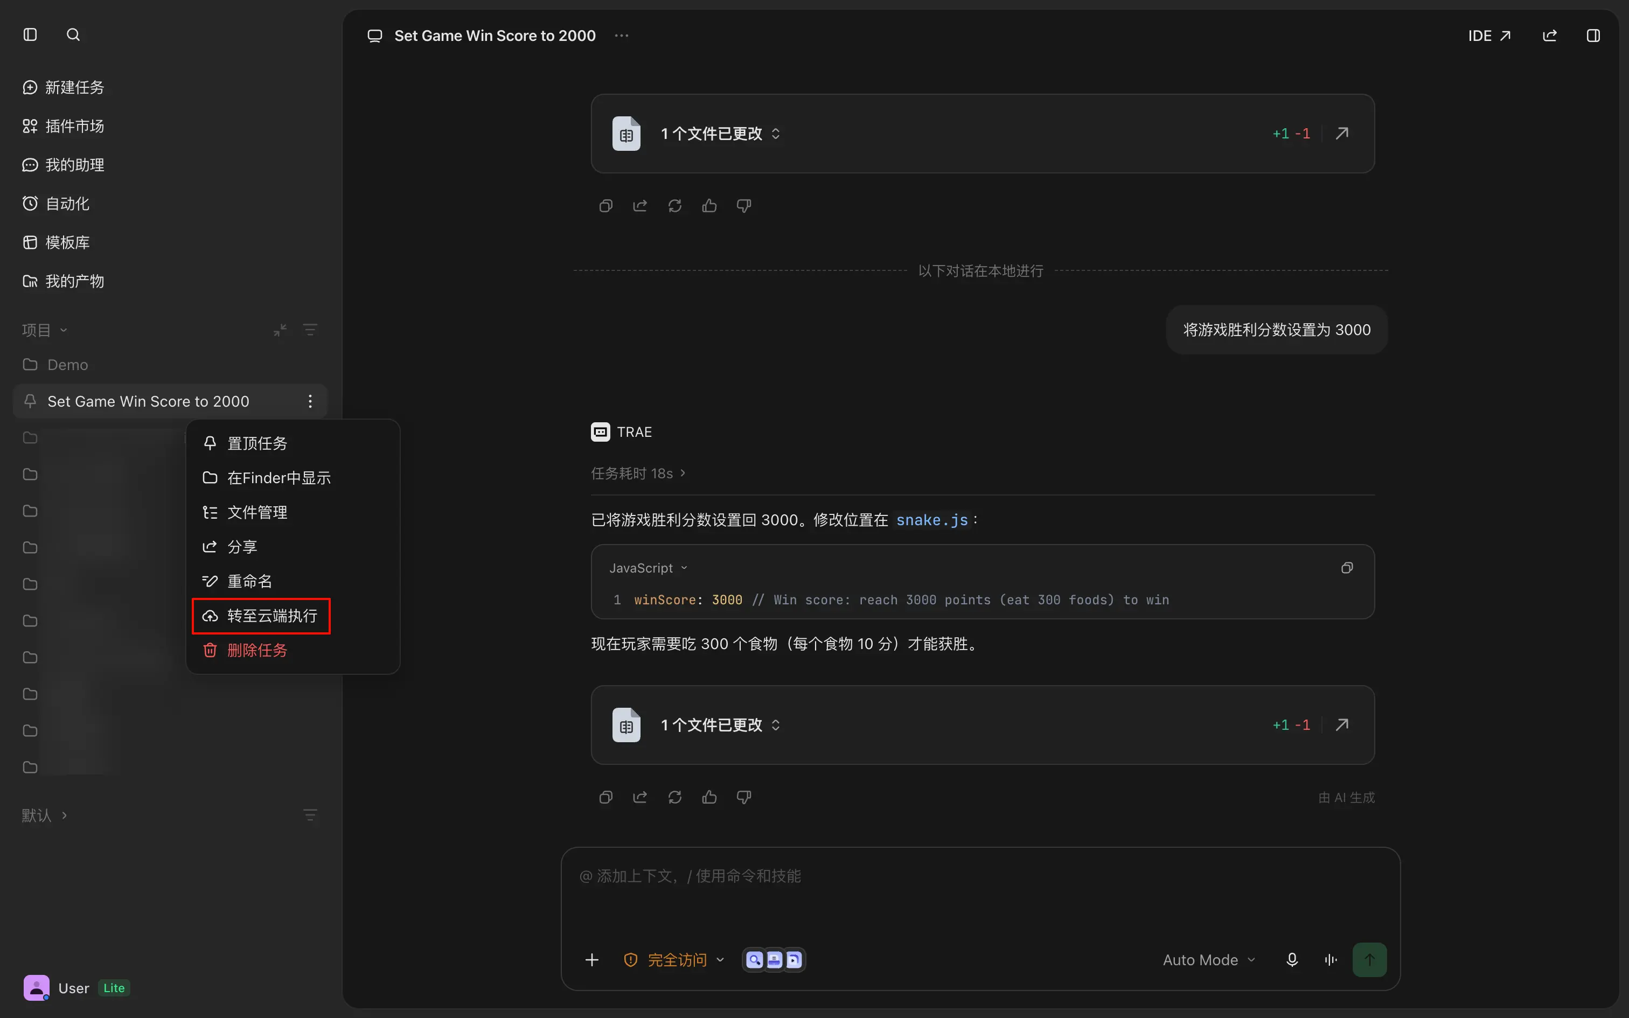The image size is (1629, 1018).
Task: Collapse all projects using the collapse arrows icon
Action: tap(280, 330)
